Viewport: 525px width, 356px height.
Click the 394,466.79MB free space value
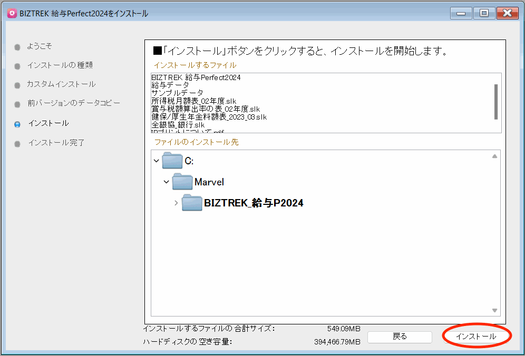[337, 342]
